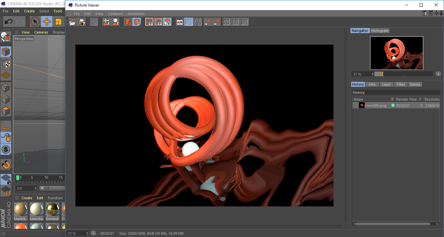Select the Scale tool

pyautogui.click(x=59, y=22)
